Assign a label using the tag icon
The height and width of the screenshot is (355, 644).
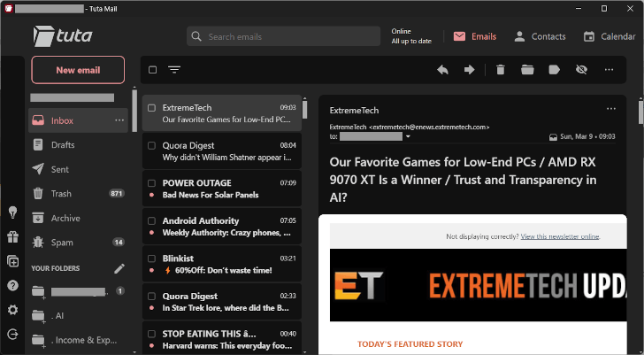pos(554,70)
